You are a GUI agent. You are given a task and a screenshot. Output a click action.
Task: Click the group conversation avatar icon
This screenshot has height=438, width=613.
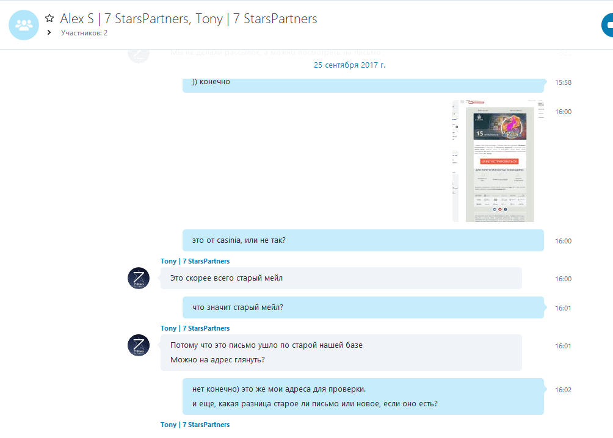[x=24, y=25]
